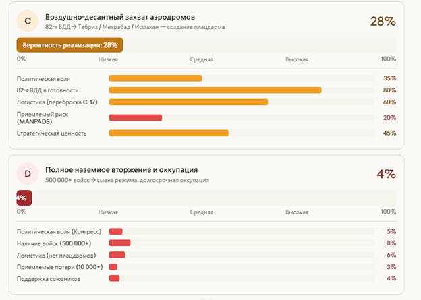Click the large 4% value in card D
This screenshot has height=300, width=421.
(x=385, y=174)
